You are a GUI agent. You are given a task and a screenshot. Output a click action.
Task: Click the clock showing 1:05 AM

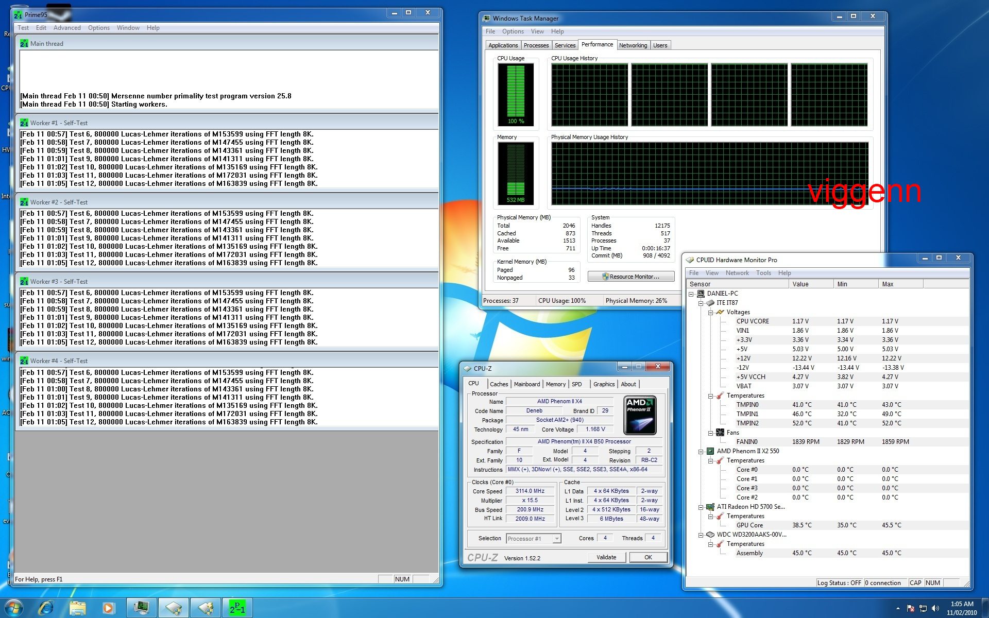click(x=962, y=604)
